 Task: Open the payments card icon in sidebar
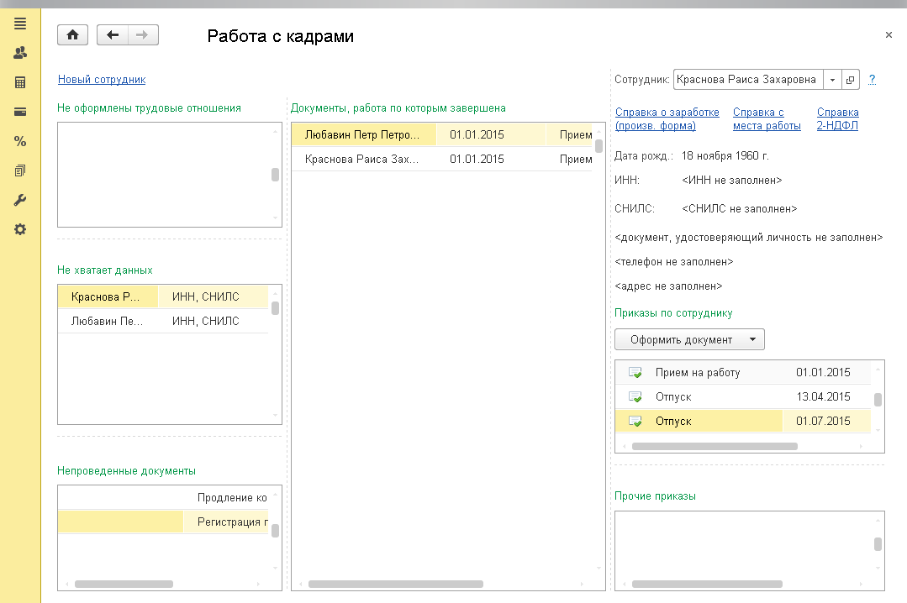pyautogui.click(x=20, y=112)
